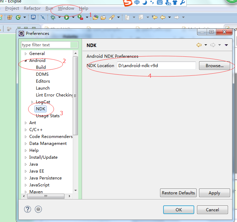Select the NDK preference page
The width and height of the screenshot is (237, 222).
coord(40,109)
